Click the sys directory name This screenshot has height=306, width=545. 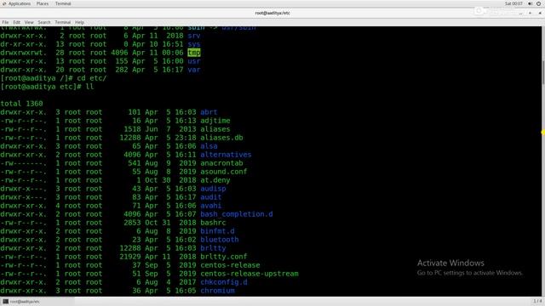coord(194,44)
